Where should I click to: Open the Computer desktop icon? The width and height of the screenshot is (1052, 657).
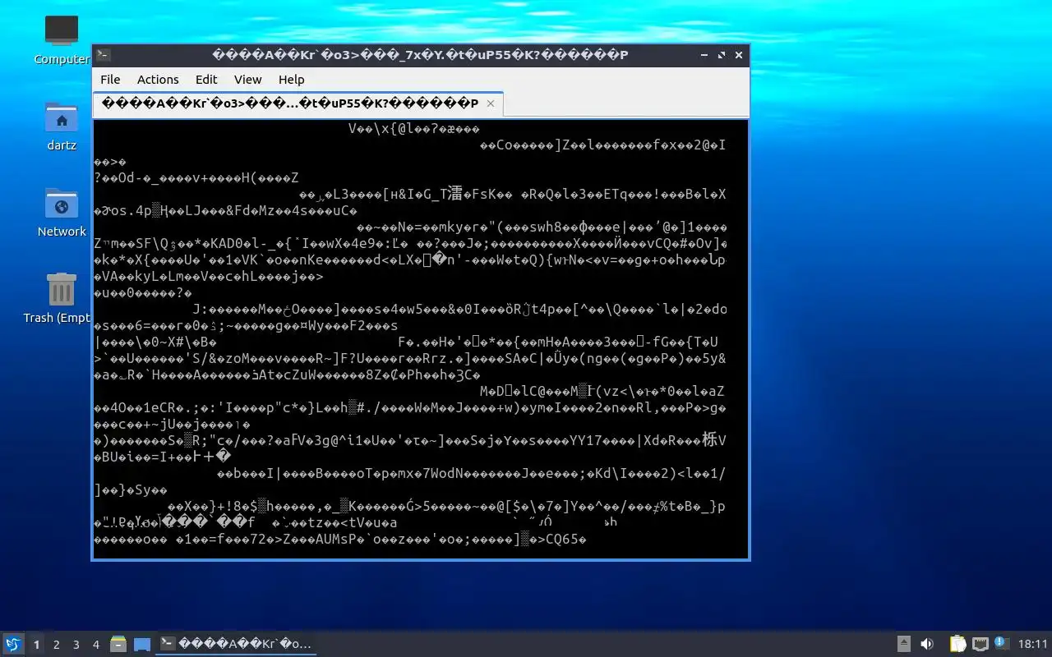point(62,31)
